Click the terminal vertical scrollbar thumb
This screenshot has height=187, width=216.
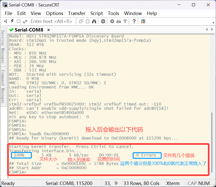coord(212,142)
